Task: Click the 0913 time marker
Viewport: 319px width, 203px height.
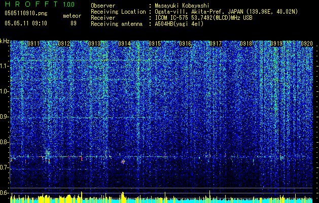Action: [94, 44]
